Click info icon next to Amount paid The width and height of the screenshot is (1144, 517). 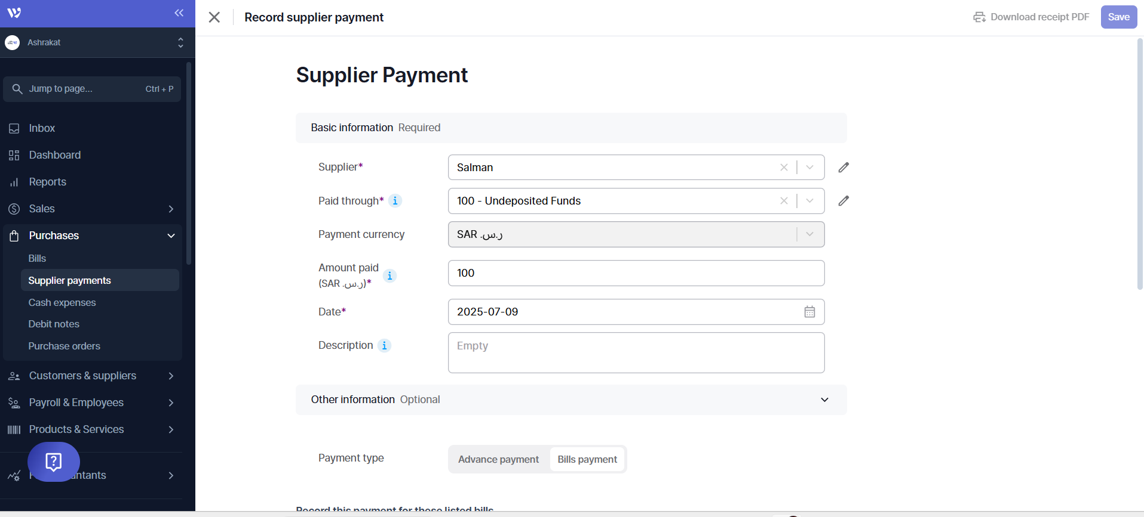389,275
